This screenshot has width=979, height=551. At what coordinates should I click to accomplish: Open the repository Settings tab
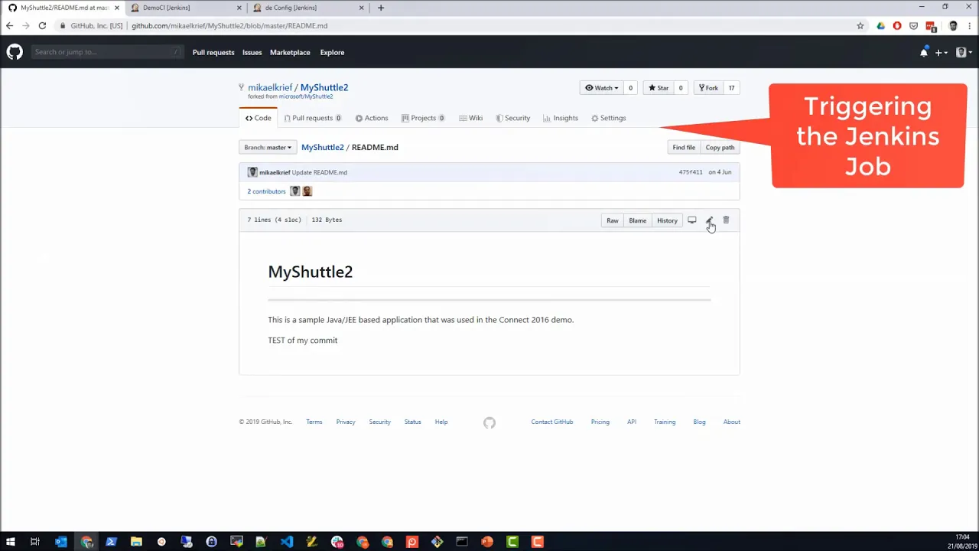pyautogui.click(x=609, y=118)
